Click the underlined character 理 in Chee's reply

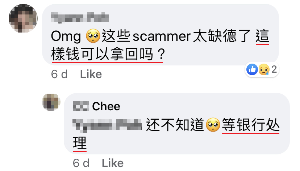coord(80,143)
